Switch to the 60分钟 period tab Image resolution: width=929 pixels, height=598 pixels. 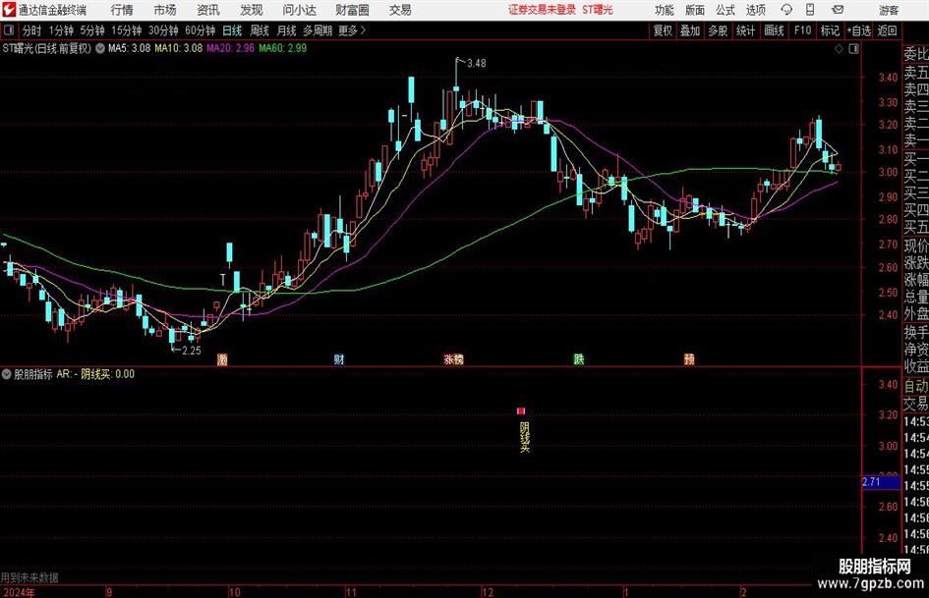click(x=200, y=30)
